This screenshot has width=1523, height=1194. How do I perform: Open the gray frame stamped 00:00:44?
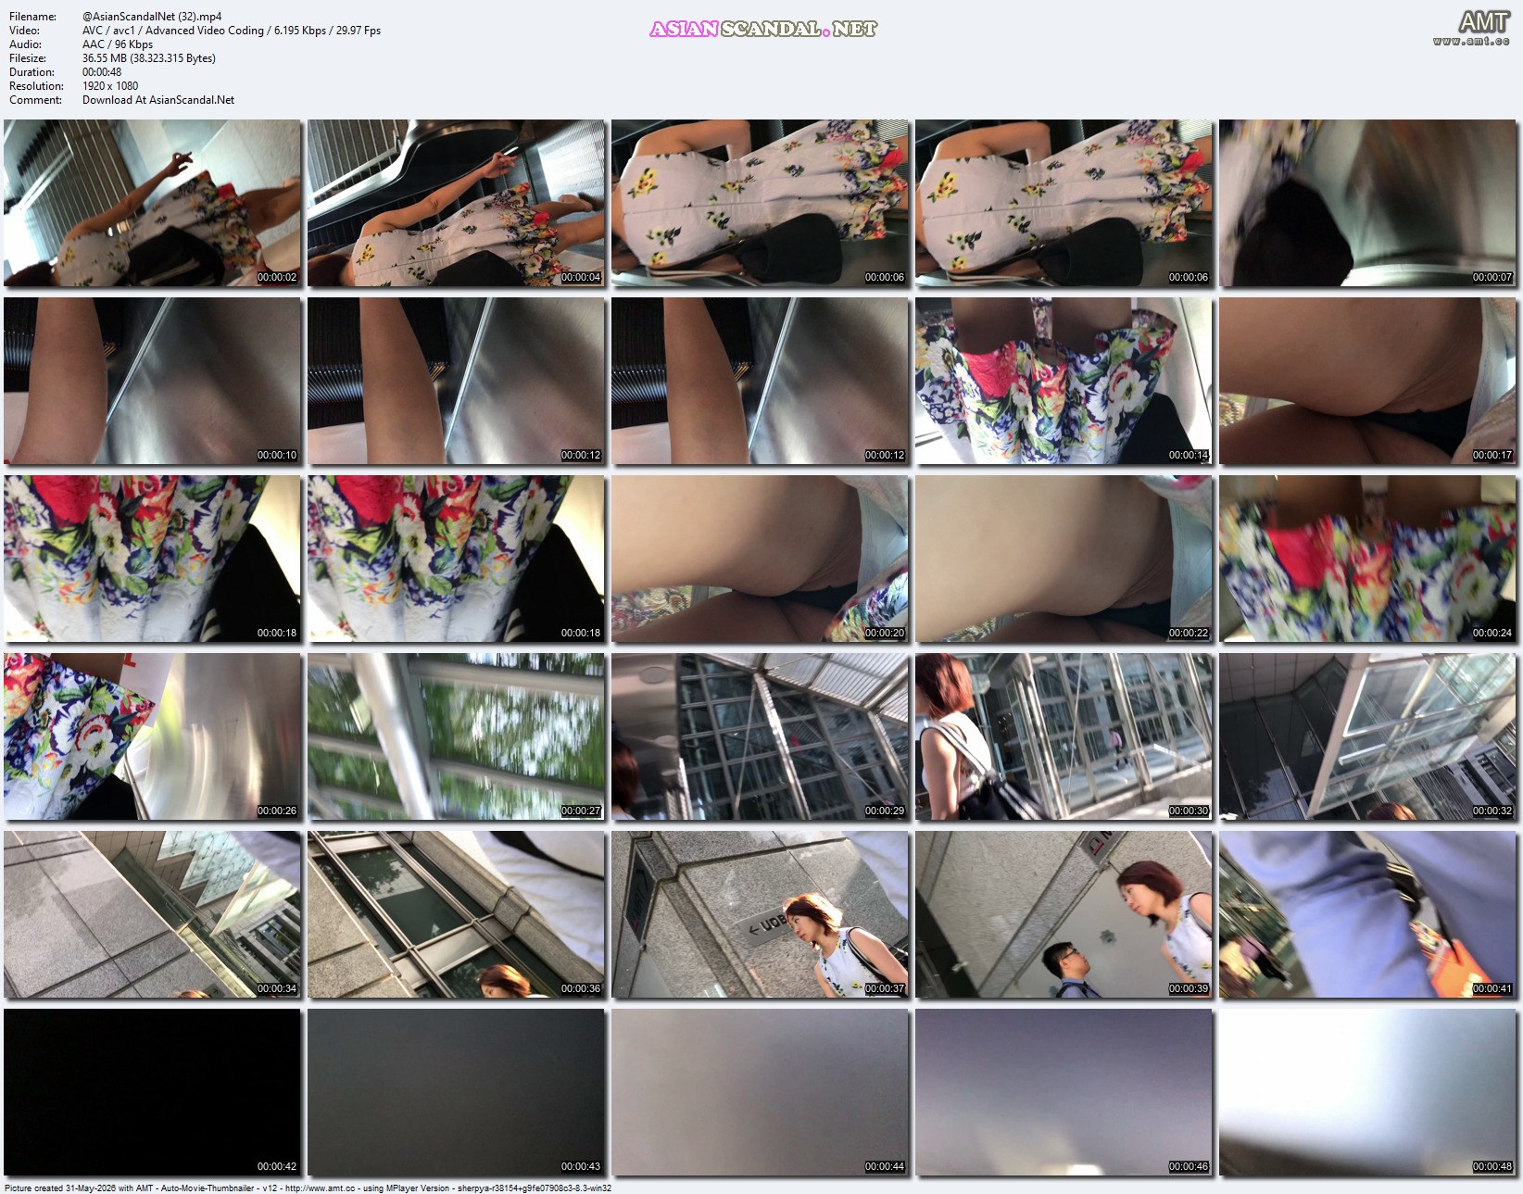coord(760,1092)
